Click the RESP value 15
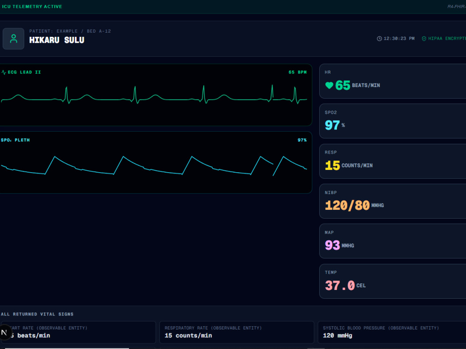 (332, 165)
